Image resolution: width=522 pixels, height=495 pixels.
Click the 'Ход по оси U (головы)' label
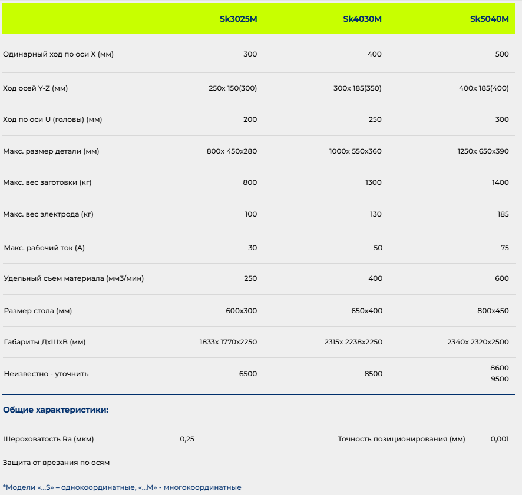click(52, 119)
